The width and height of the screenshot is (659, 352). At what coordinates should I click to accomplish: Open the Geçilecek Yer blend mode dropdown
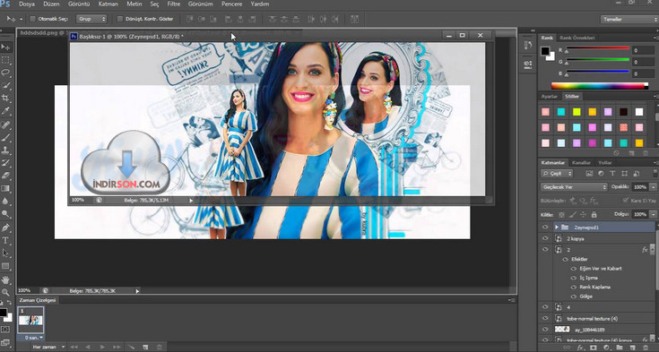(x=574, y=187)
